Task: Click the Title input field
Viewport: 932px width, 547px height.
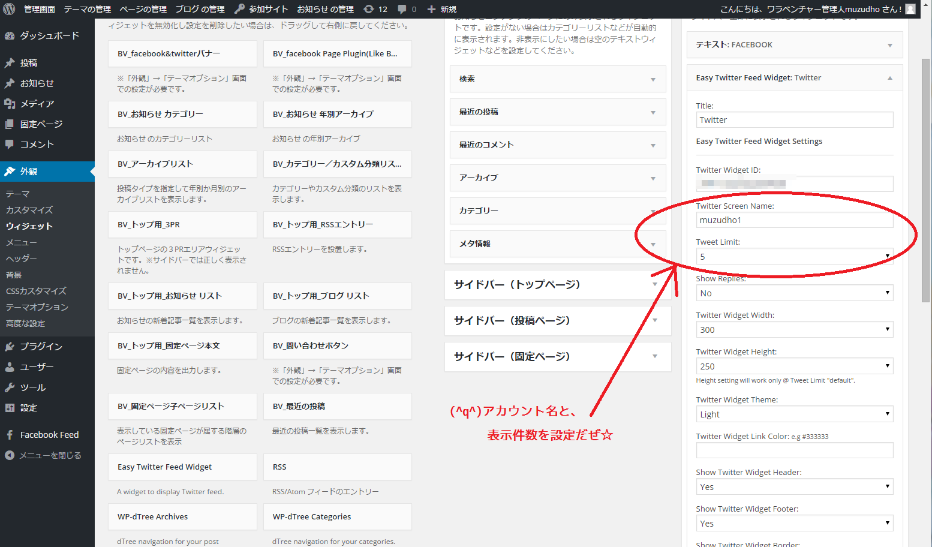Action: coord(795,120)
